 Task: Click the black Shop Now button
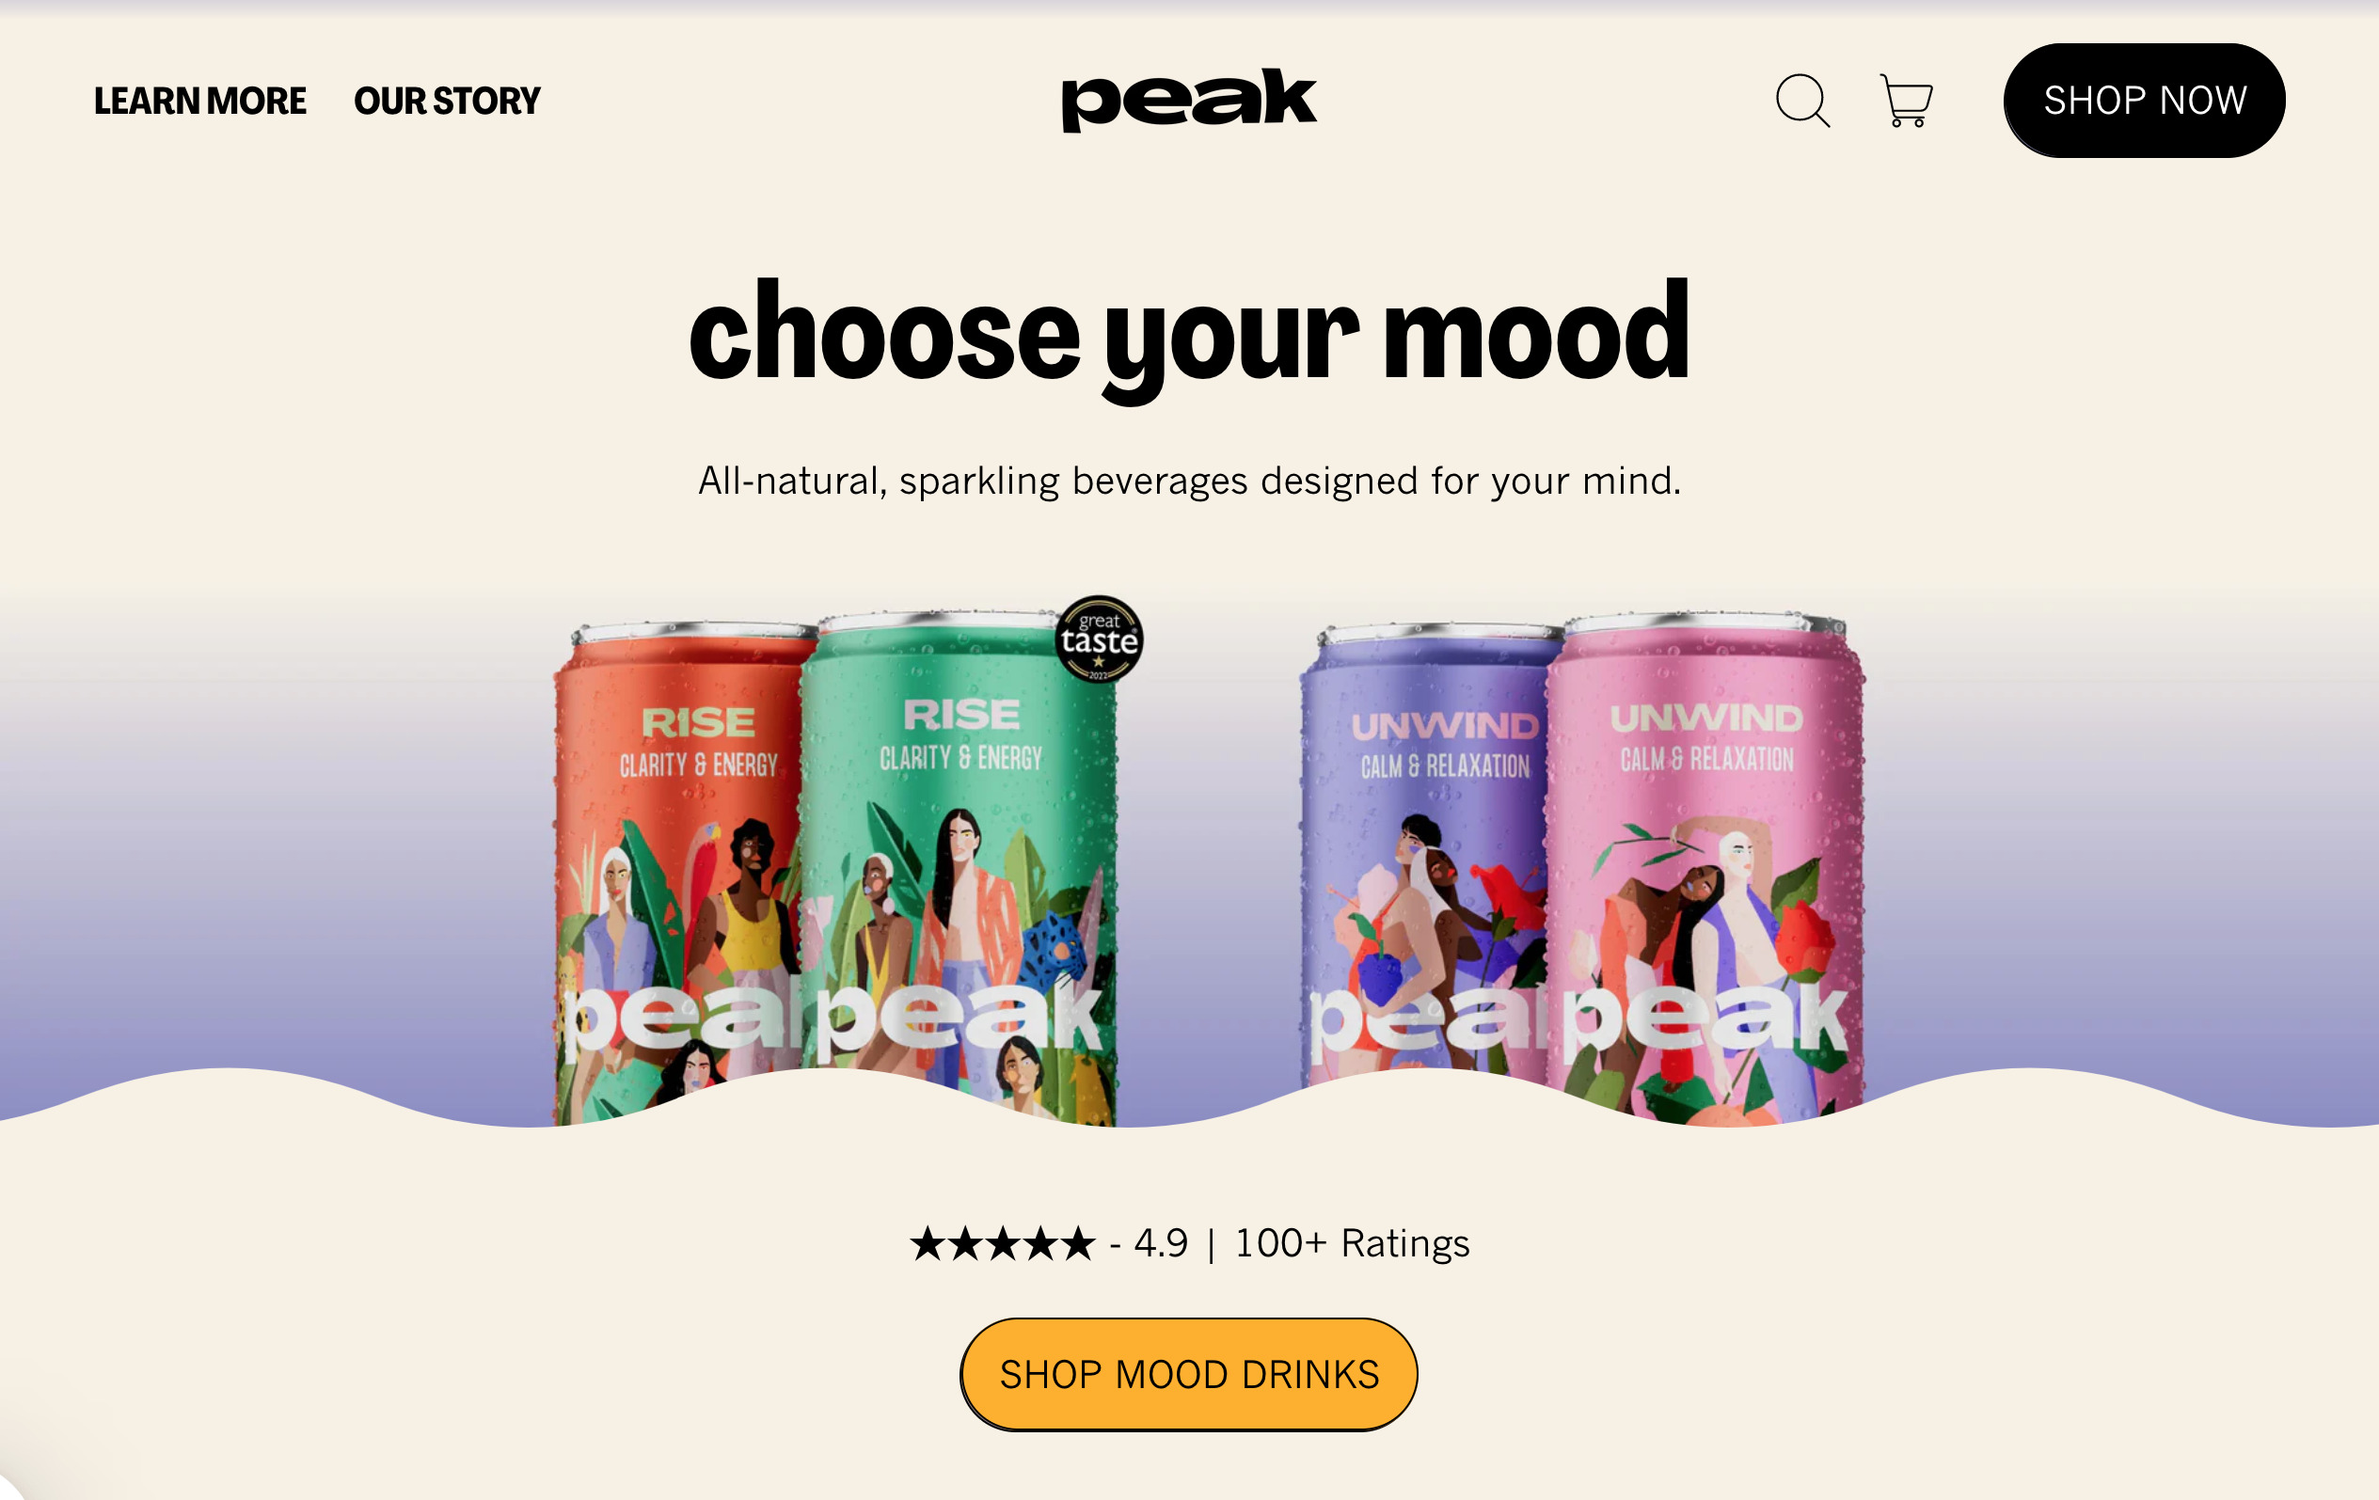tap(2144, 101)
